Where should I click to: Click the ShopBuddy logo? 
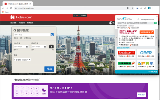click(x=124, y=19)
